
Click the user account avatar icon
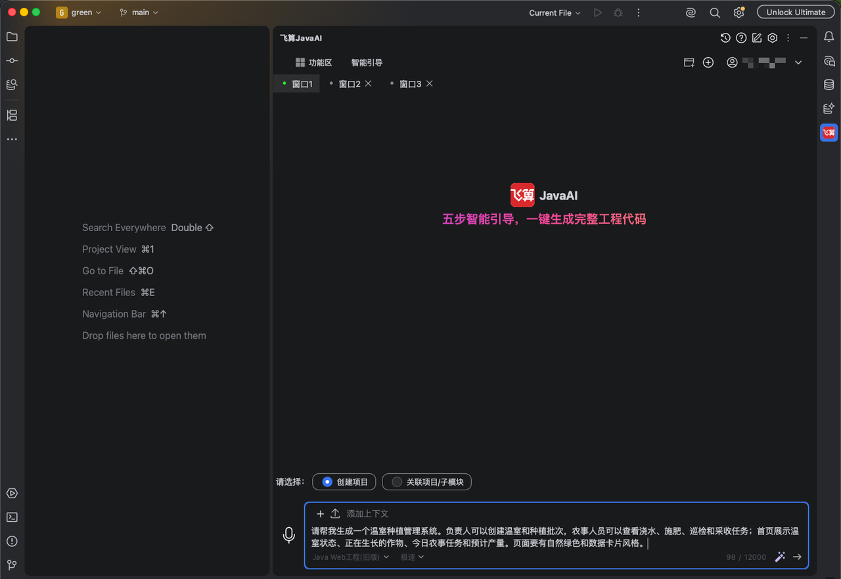(x=732, y=62)
